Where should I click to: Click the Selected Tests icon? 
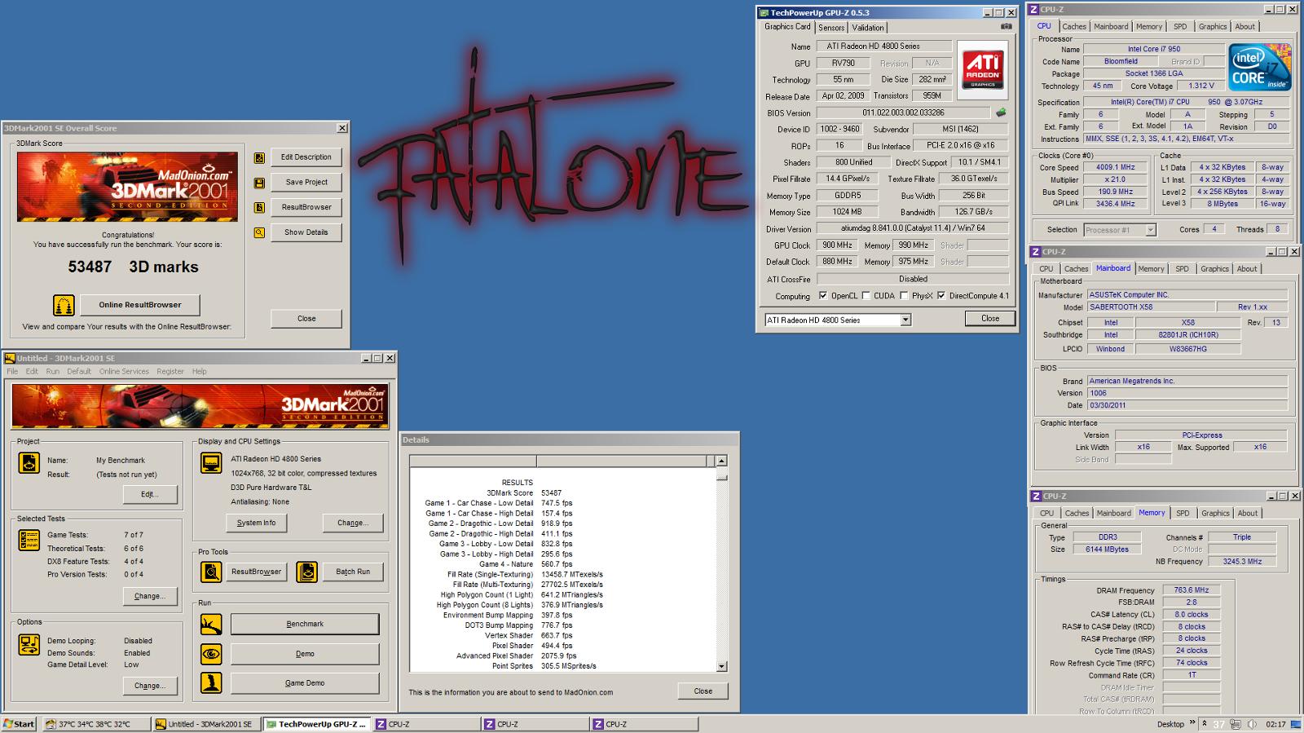29,540
